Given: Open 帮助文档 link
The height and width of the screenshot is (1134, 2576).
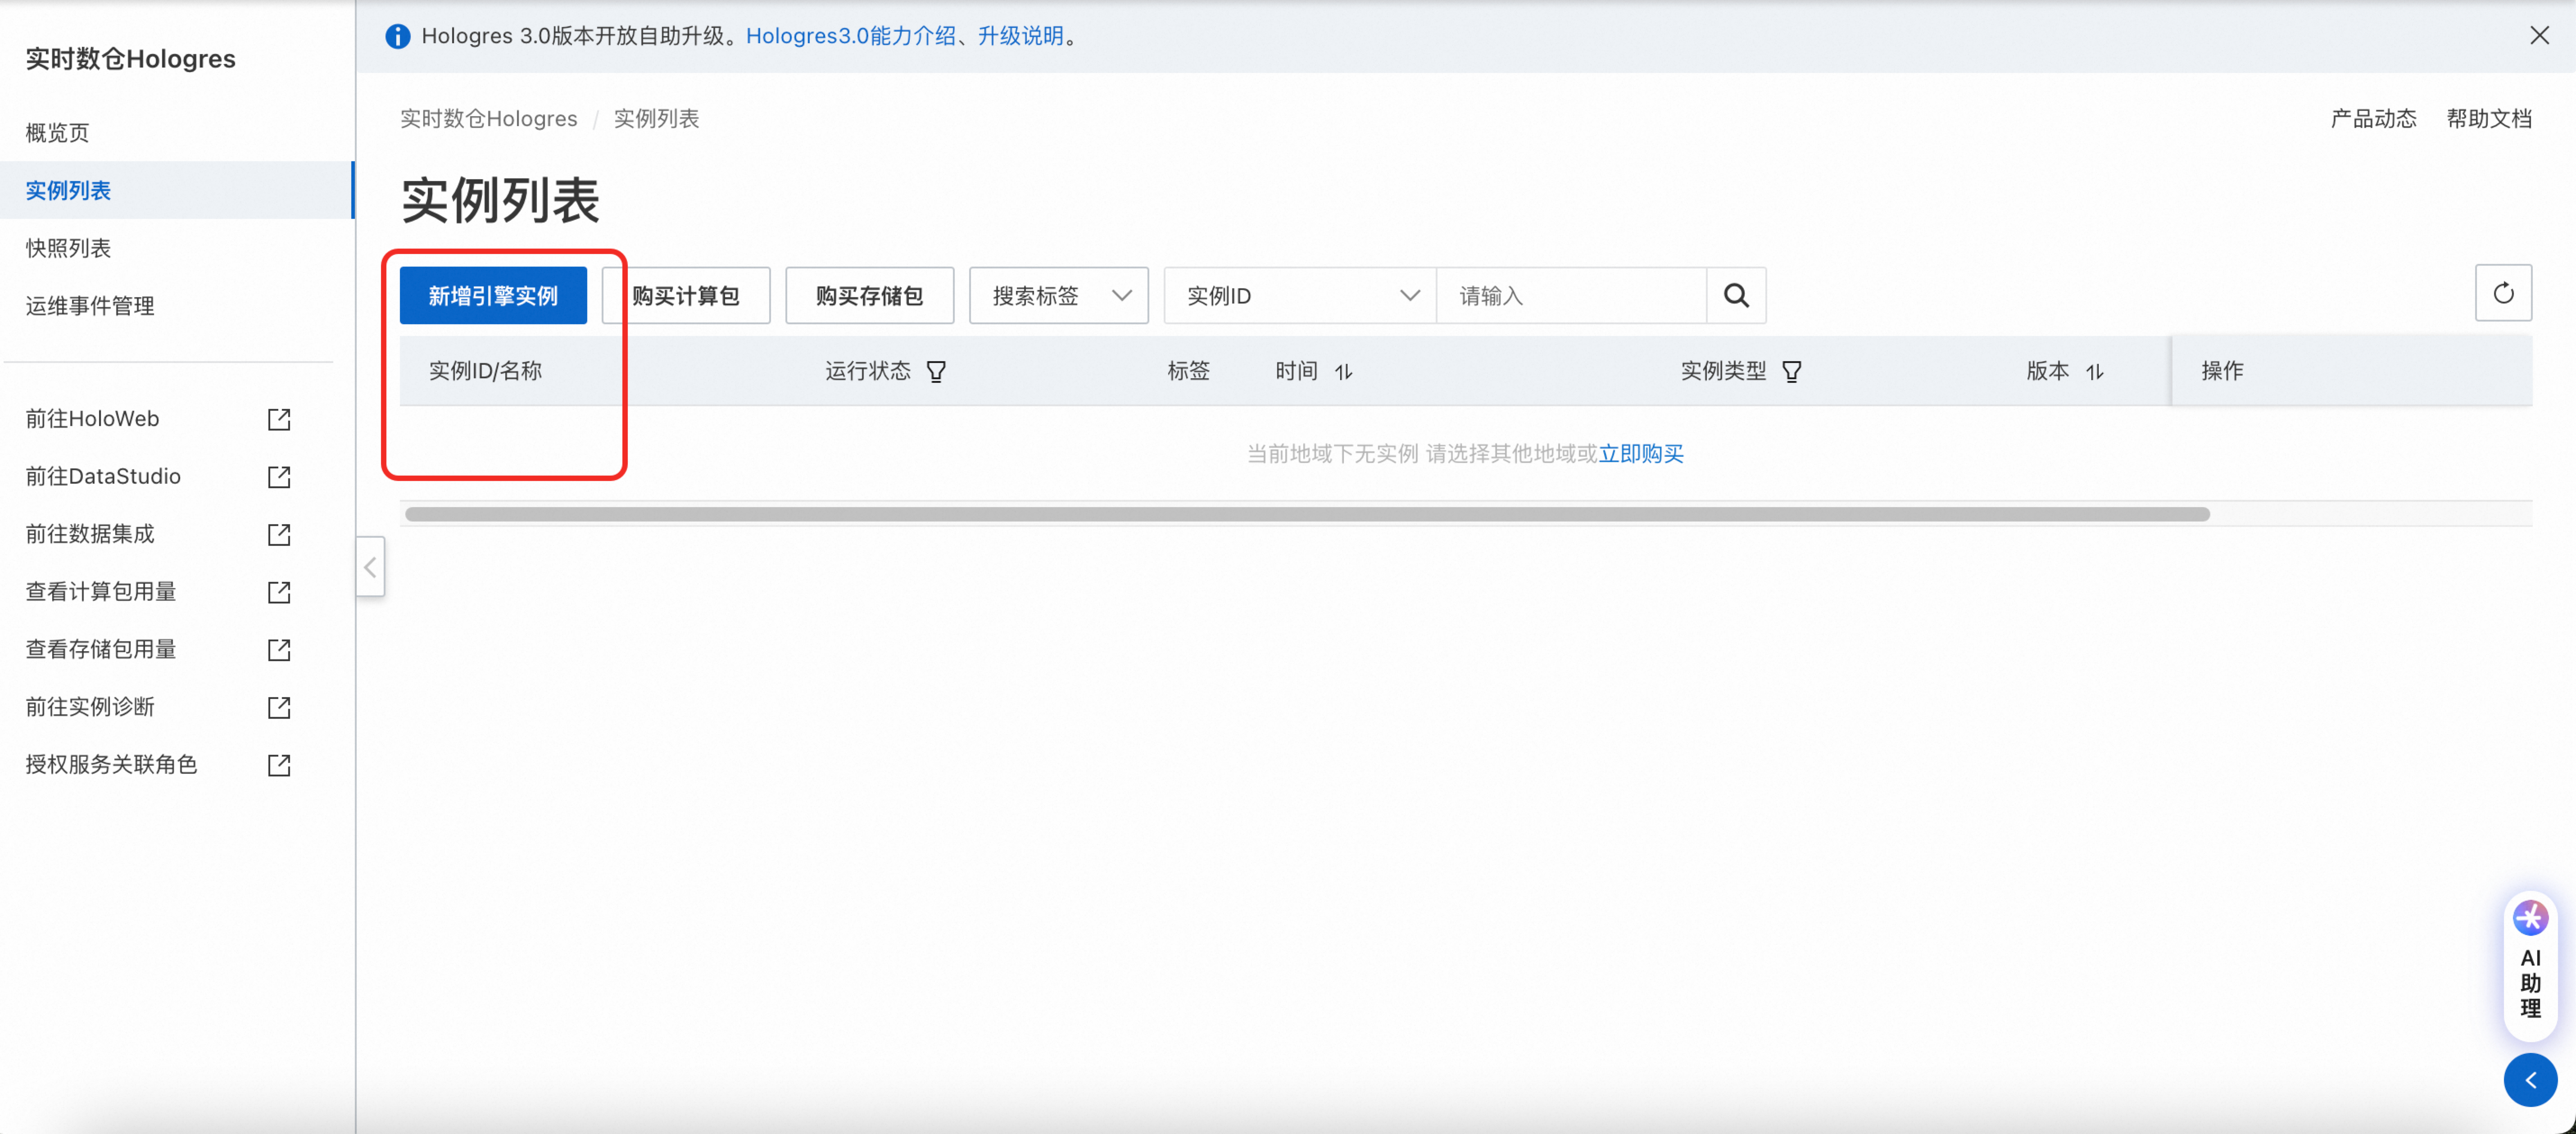Looking at the screenshot, I should 2489,119.
